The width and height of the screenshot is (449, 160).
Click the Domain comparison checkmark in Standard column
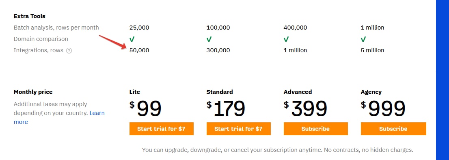click(x=209, y=39)
